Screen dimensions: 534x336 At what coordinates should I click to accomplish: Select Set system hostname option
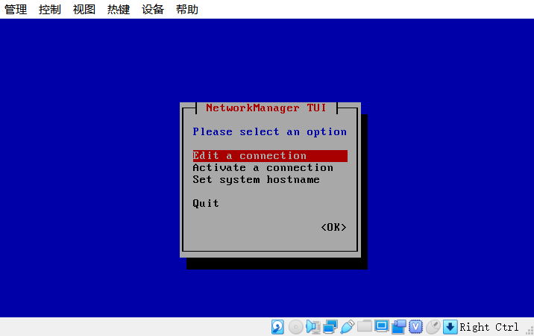click(x=256, y=179)
